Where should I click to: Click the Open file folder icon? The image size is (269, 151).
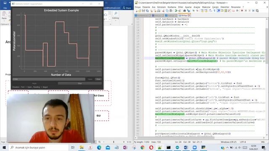click(x=140, y=10)
